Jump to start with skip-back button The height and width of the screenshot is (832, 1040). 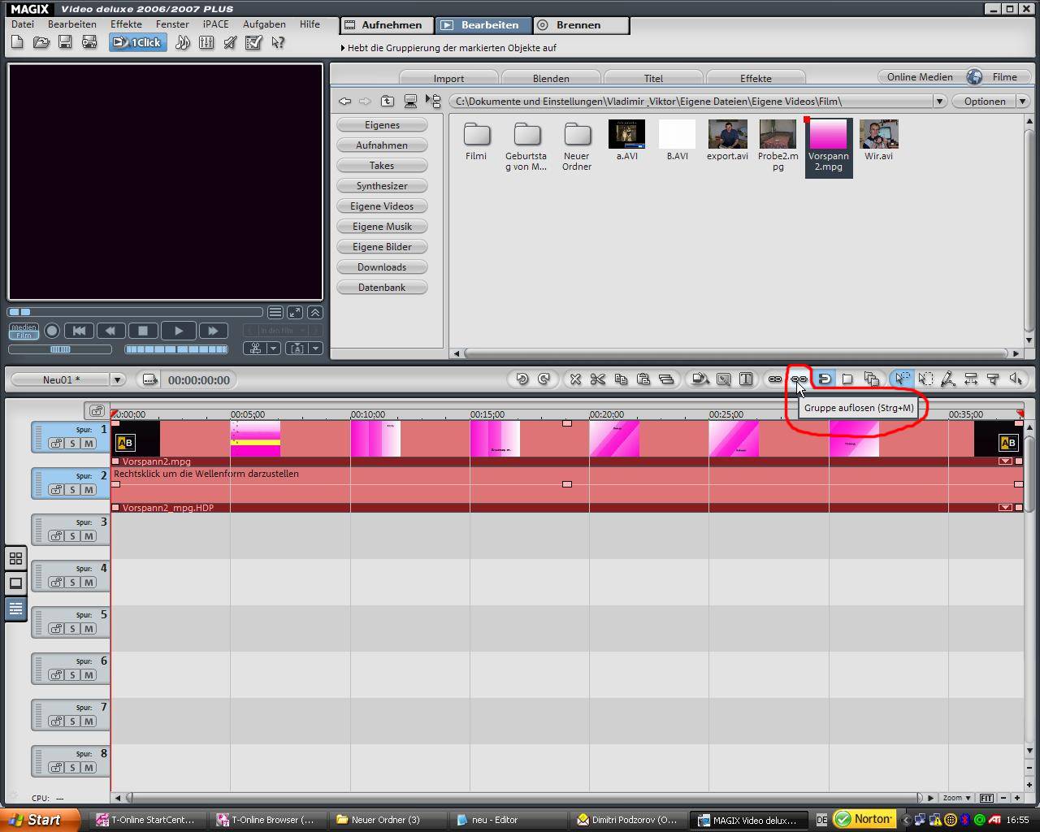click(x=79, y=331)
